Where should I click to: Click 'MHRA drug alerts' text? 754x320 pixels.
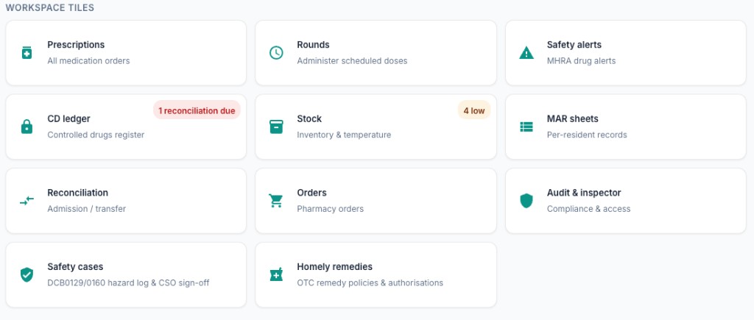tap(581, 61)
